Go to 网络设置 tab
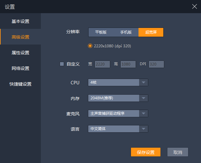This screenshot has height=163, width=201. coord(20,68)
